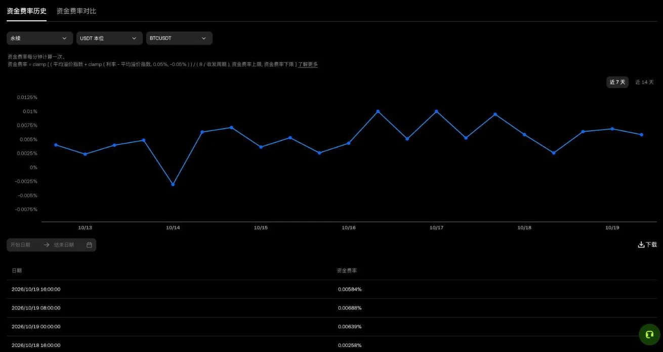Select row 2026/10/19 08:00:00
The image size is (663, 352).
click(332, 308)
